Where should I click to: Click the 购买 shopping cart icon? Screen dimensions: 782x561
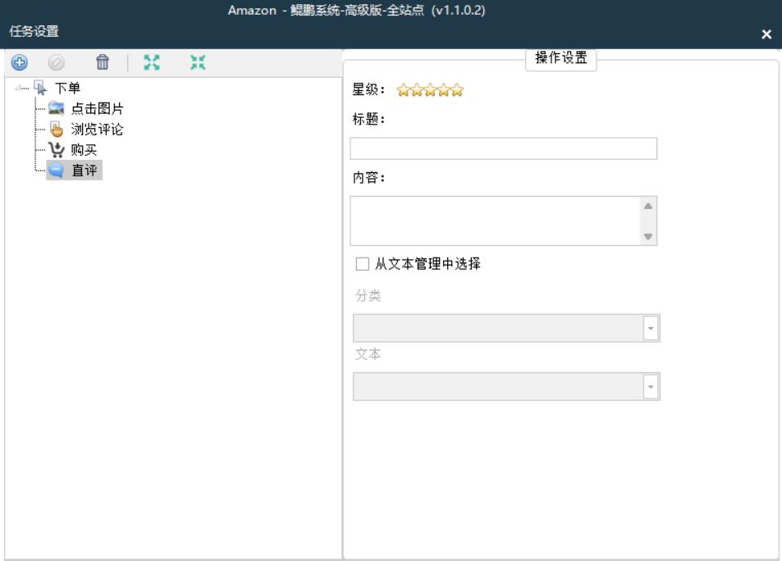[x=57, y=149]
